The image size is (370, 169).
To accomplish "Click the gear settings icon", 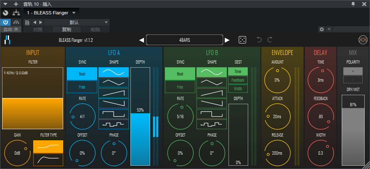I will click(322, 30).
